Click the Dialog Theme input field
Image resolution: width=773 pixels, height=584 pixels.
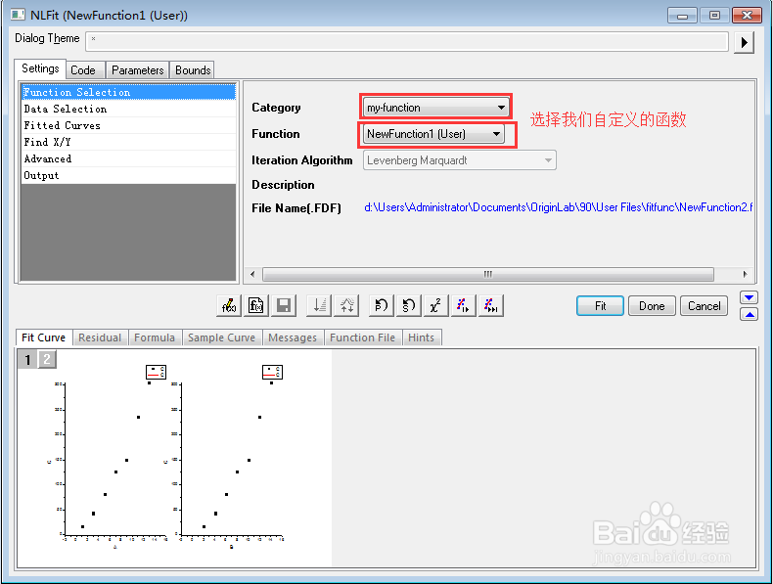click(407, 41)
